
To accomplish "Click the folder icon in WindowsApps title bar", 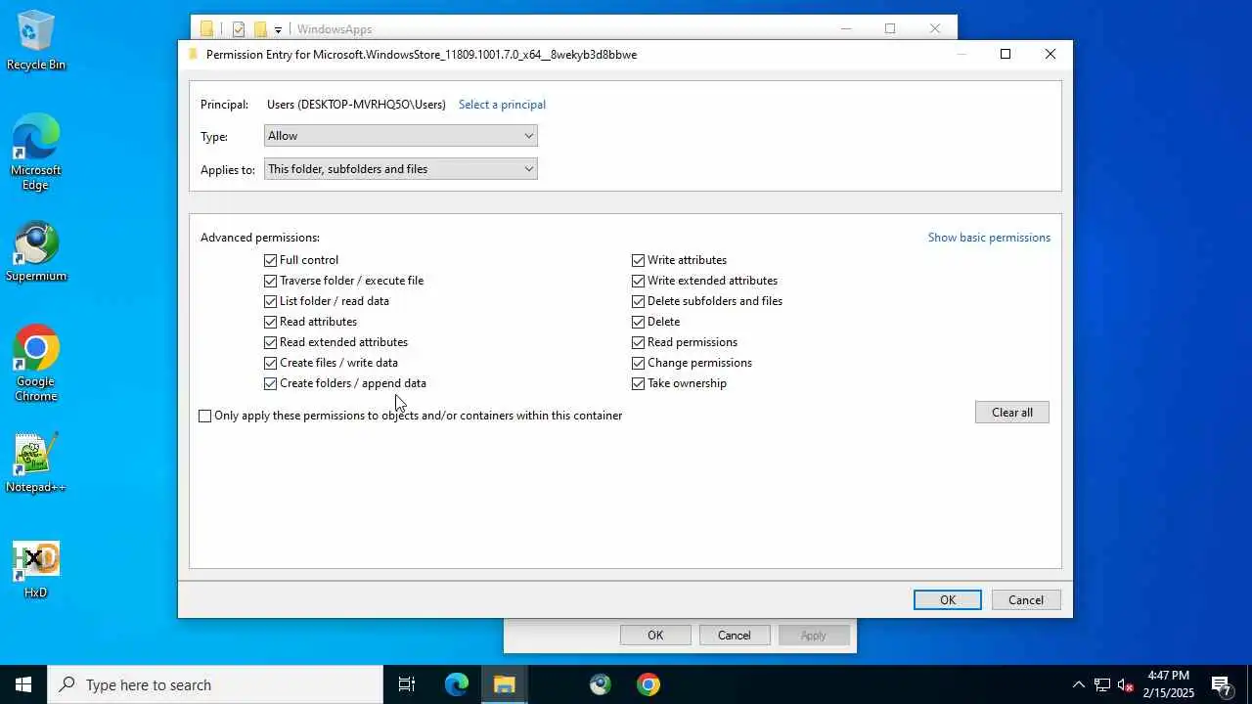I will (206, 29).
